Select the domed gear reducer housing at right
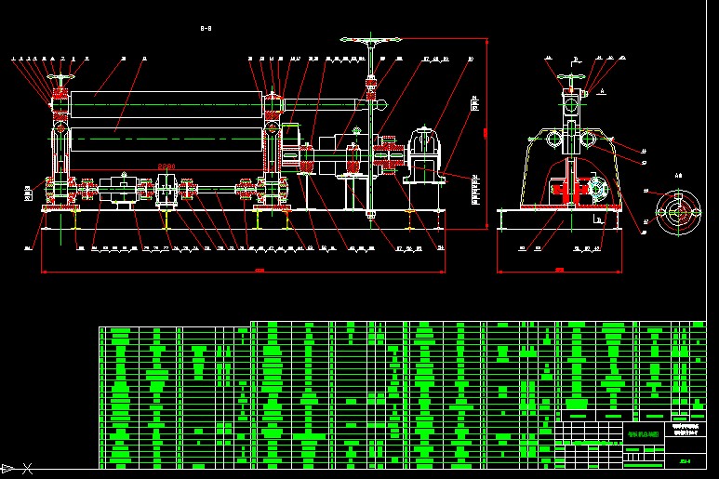Viewport: 719px width, 479px height. coord(425,156)
